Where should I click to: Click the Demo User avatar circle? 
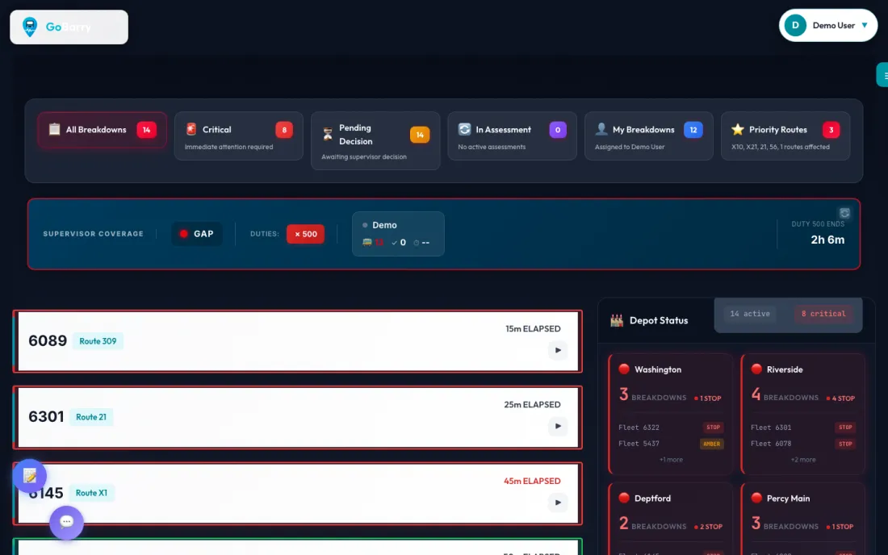point(795,26)
